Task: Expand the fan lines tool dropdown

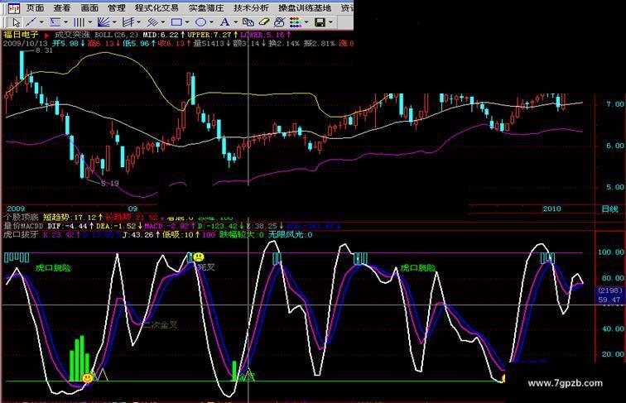Action: click(114, 22)
